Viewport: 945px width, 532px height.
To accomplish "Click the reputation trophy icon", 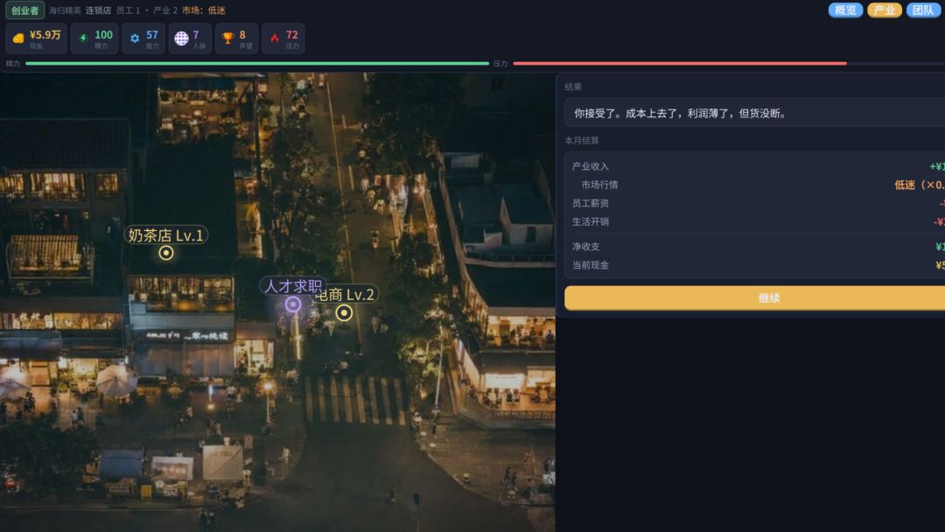I will [227, 38].
